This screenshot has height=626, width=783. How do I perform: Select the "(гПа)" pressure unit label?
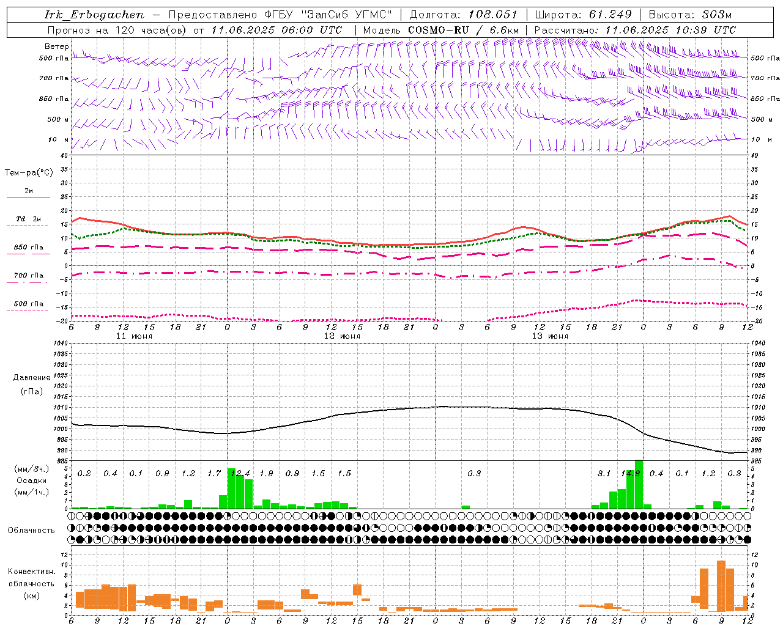32,391
